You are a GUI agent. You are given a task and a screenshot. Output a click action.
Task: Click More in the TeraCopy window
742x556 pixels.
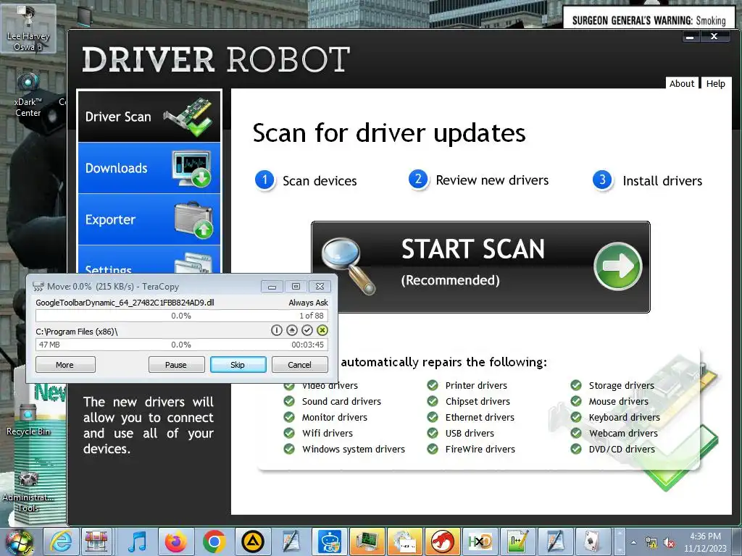[x=65, y=365]
